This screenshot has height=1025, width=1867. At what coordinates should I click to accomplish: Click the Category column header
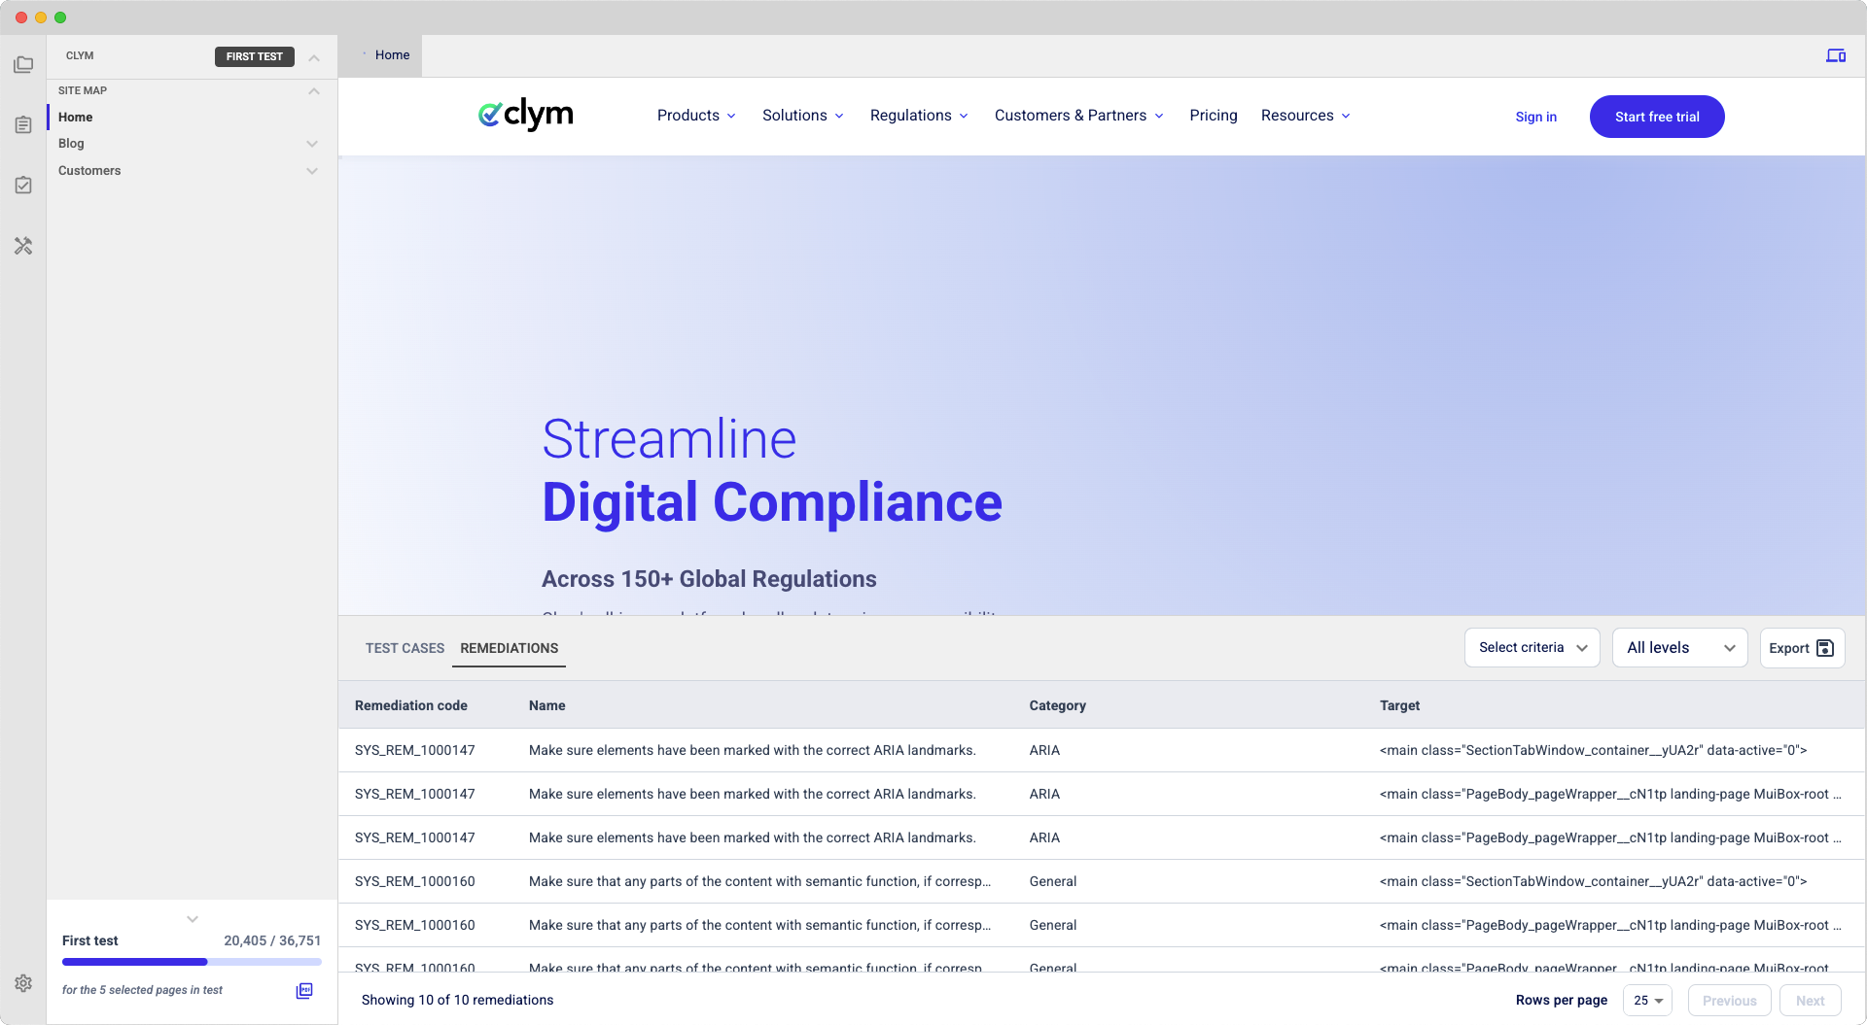pyautogui.click(x=1058, y=705)
